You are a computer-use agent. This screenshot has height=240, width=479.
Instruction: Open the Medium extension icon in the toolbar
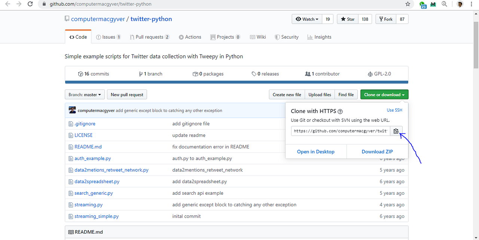[x=433, y=4]
